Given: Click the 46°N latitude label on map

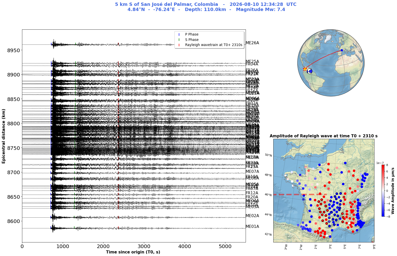Looking at the screenshot, I should tap(268, 195).
